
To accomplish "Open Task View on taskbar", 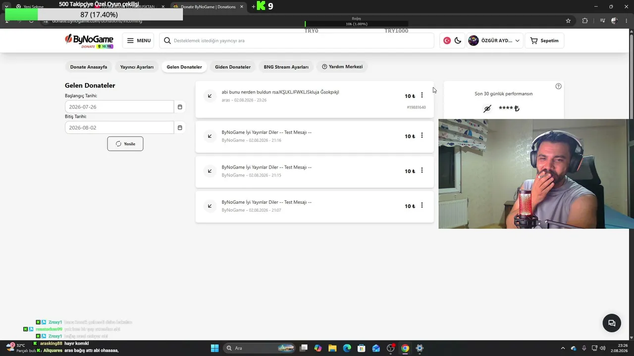I will pyautogui.click(x=304, y=348).
